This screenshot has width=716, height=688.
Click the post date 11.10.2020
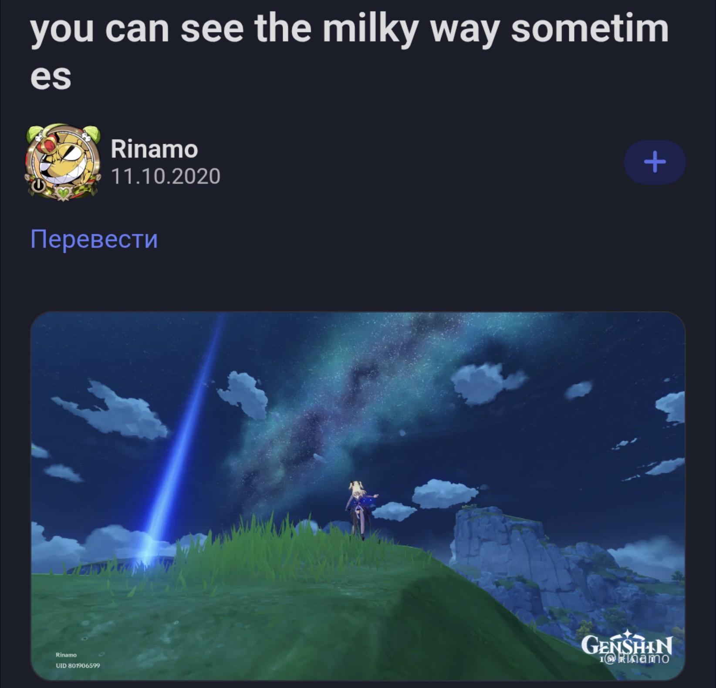(165, 176)
